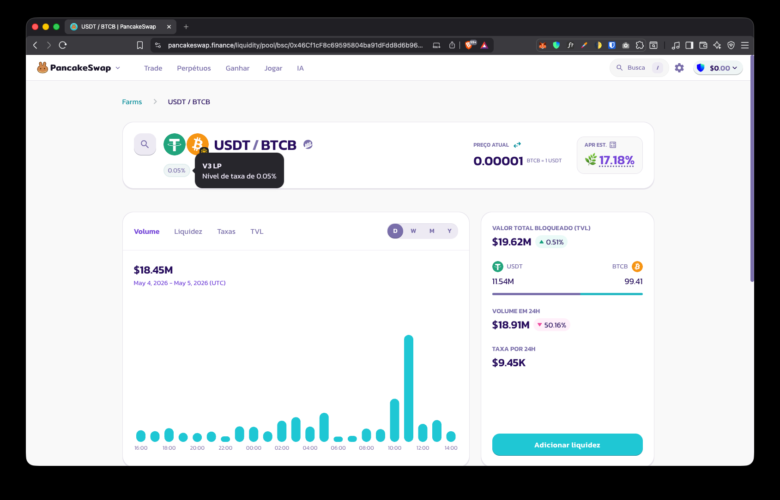
Task: Open the Perpétuos menu
Action: [x=194, y=68]
